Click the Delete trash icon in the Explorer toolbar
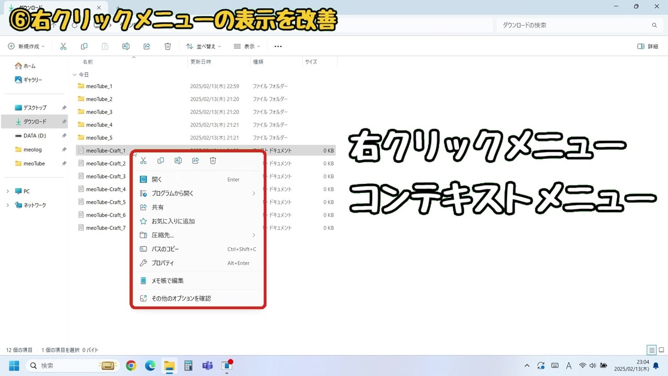668x376 pixels. tap(168, 46)
